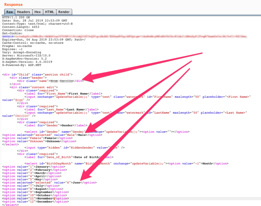Select the "Cache-Control: no-cache, no-store" line

(33, 43)
